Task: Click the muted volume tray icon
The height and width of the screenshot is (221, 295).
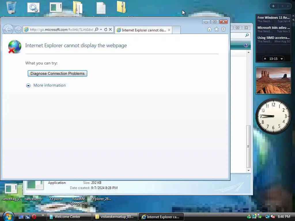Action: point(273,217)
